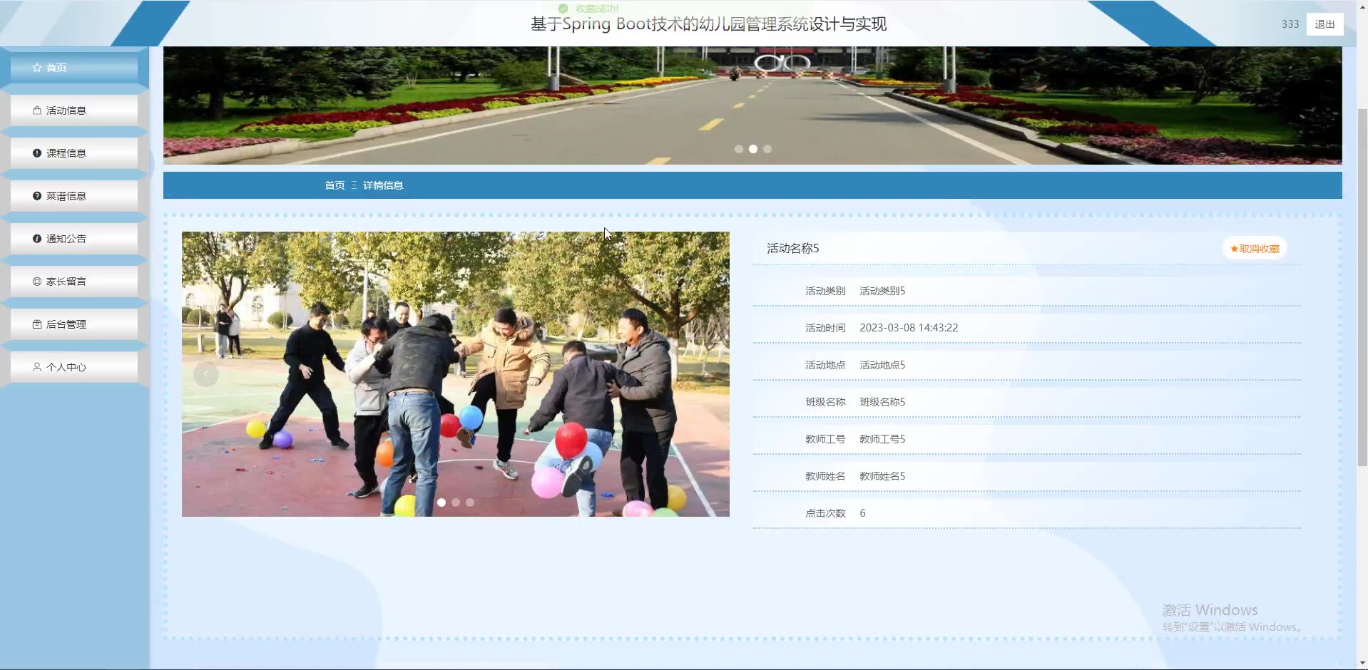The width and height of the screenshot is (1368, 670).
Task: Open 家长留言 menu item
Action: [74, 282]
